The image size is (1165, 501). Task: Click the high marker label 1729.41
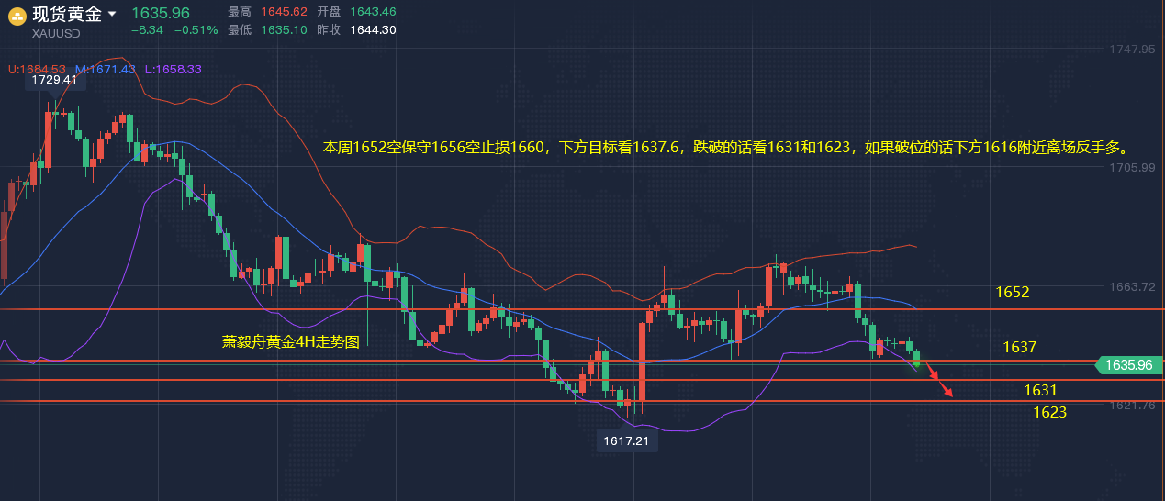click(55, 81)
